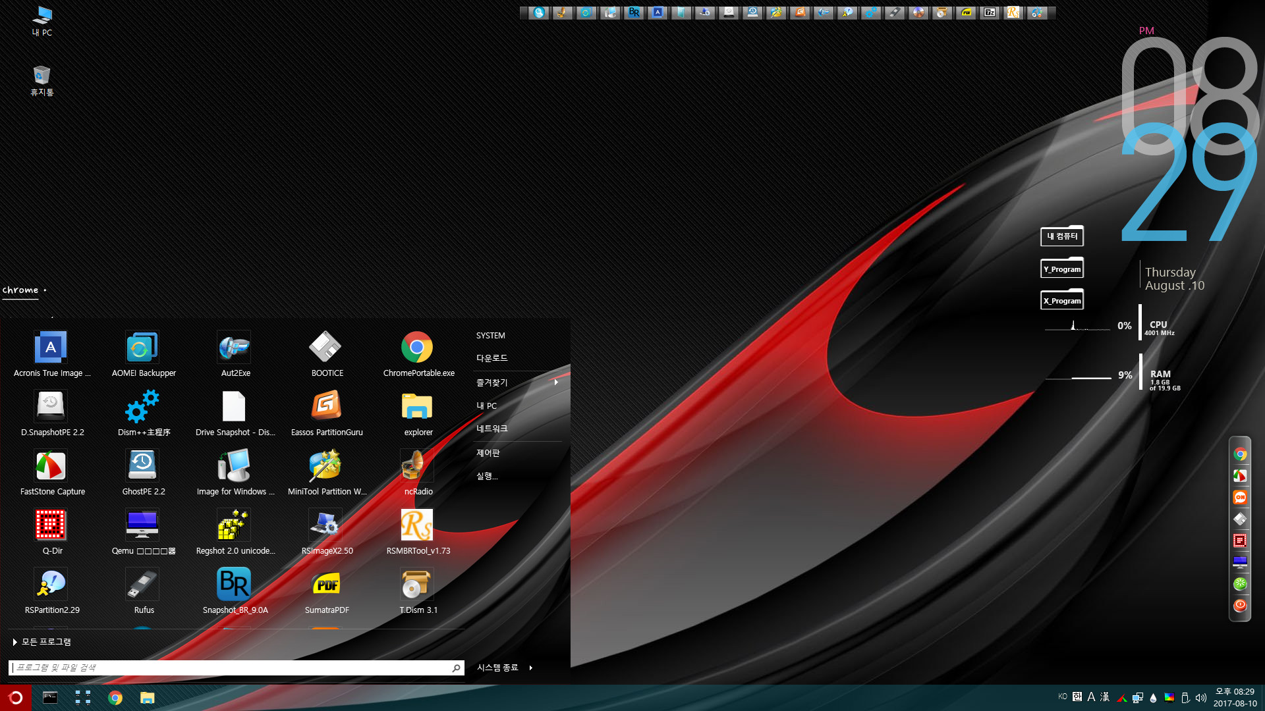This screenshot has height=711, width=1265.
Task: Open Q-Dir from start menu
Action: [x=51, y=532]
